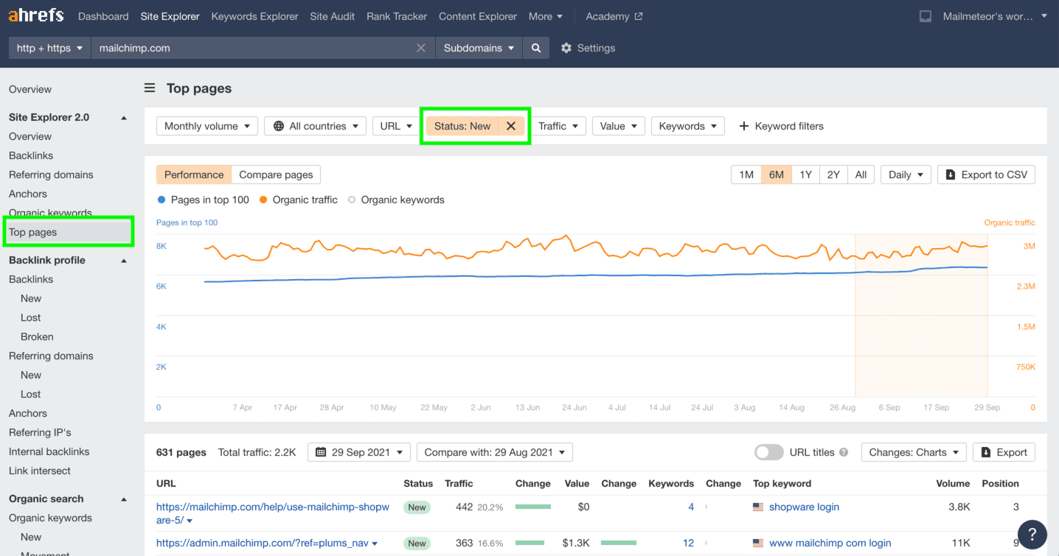Toggle Pages in top 100 series
The width and height of the screenshot is (1059, 556).
click(204, 200)
